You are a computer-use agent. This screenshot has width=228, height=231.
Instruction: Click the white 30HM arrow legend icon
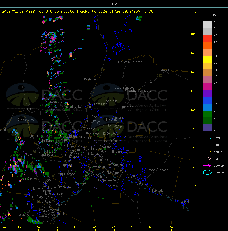pos(207,145)
